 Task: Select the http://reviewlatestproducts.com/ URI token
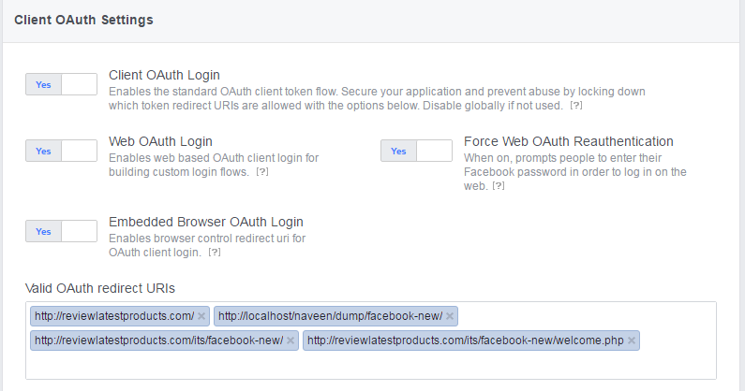pyautogui.click(x=114, y=316)
